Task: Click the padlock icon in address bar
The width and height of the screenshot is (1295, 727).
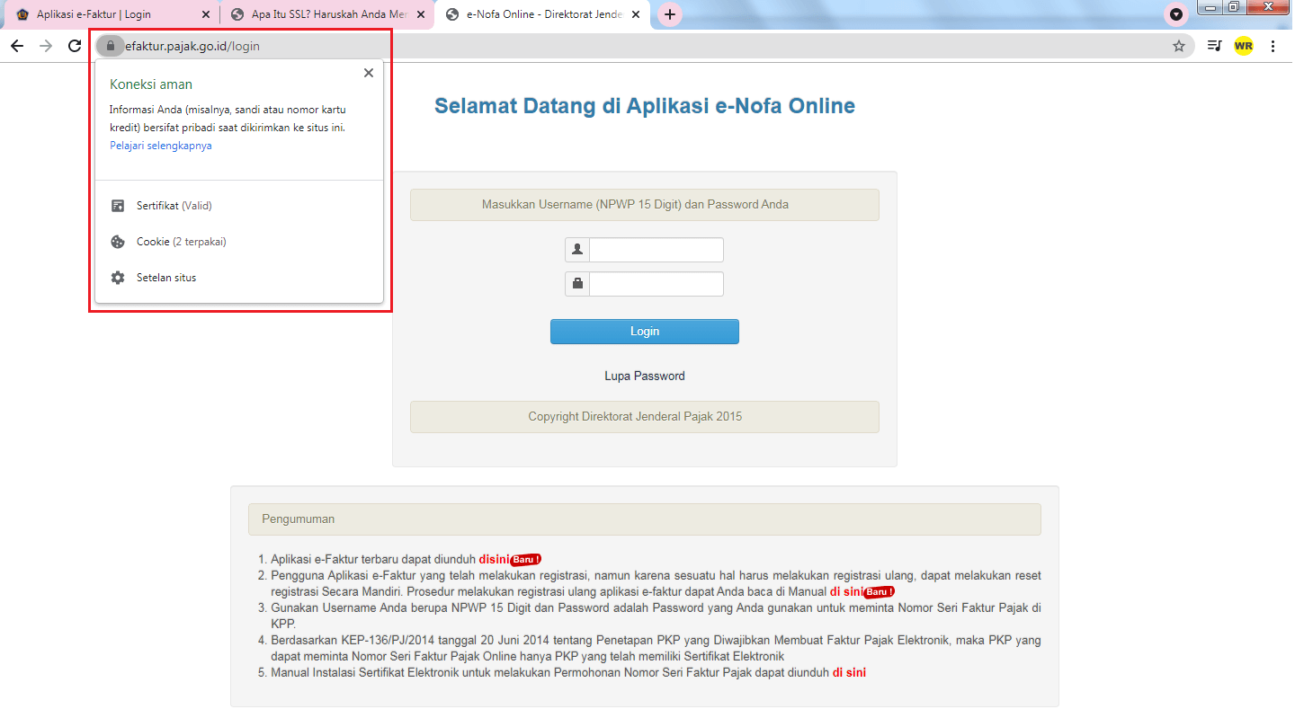Action: pyautogui.click(x=111, y=46)
